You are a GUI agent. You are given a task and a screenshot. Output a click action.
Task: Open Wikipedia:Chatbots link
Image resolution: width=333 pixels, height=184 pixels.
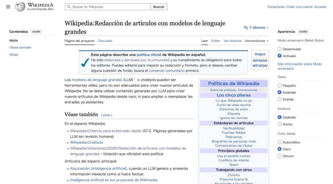click(x=87, y=142)
